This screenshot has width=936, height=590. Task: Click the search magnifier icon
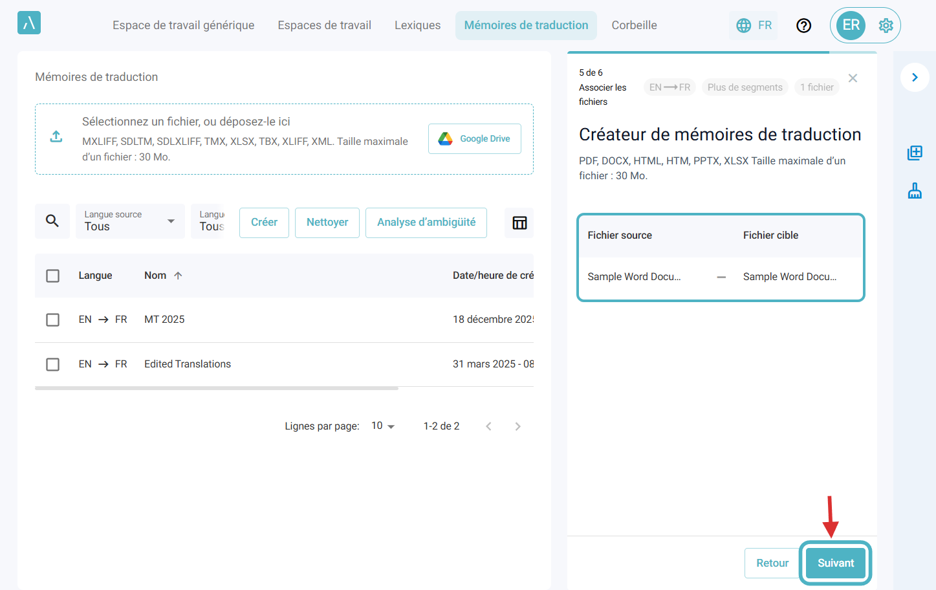pos(52,221)
